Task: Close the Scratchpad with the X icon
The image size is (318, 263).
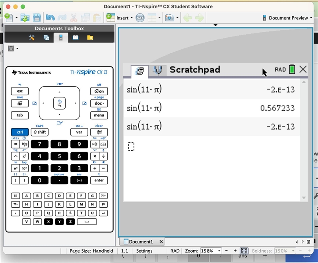Action: pos(303,69)
